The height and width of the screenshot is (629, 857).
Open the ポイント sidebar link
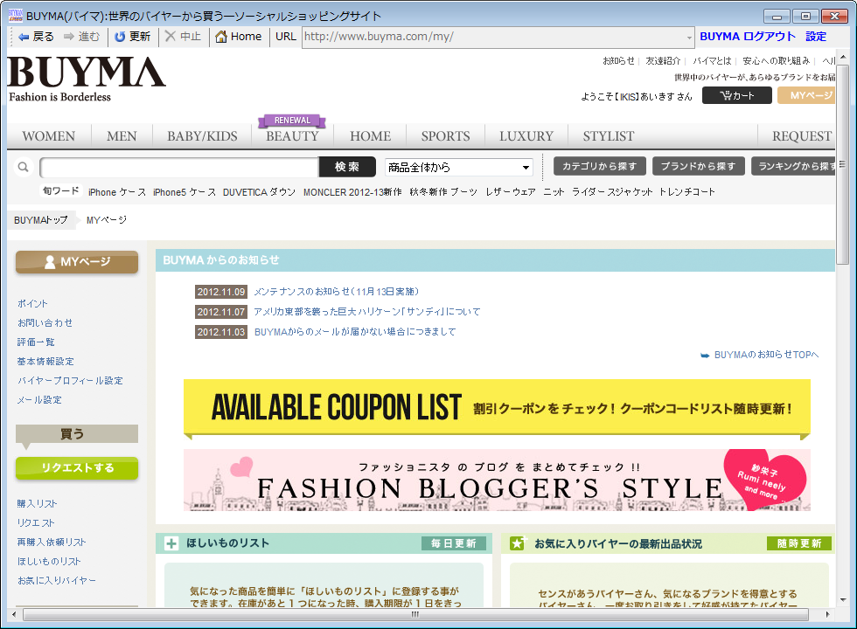tap(33, 304)
